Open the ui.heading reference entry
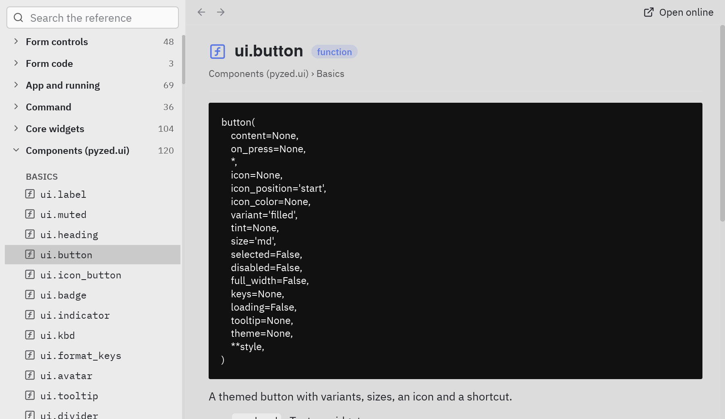This screenshot has width=725, height=419. click(x=93, y=234)
